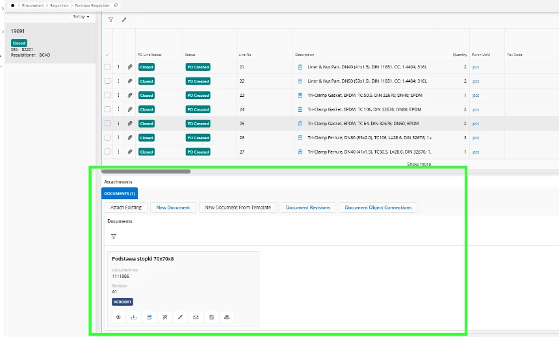This screenshot has height=337, width=559.
Task: Click the horizontal scrollbar thumb under the table
Action: 146,171
